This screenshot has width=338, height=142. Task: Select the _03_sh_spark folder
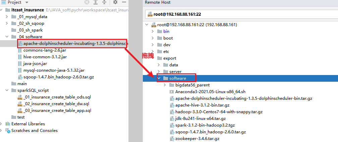(31, 30)
